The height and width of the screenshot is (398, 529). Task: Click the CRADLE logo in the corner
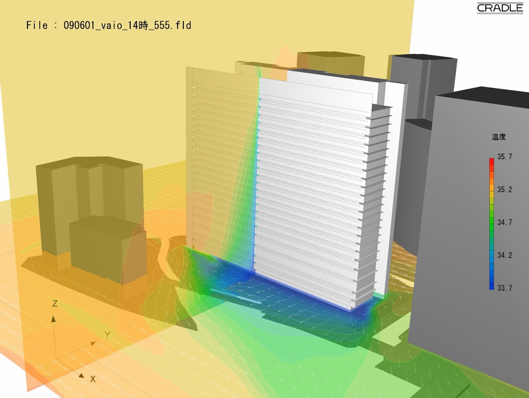500,8
